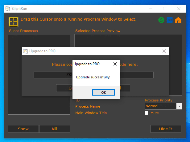
Task: Click the 'Main Window Title' label
Action: (91, 113)
